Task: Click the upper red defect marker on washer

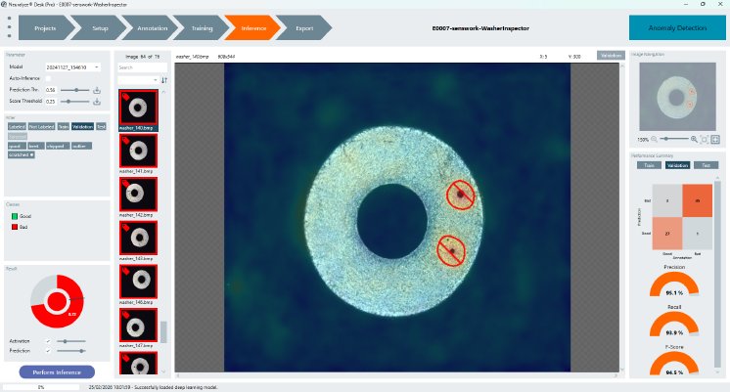Action: tap(461, 195)
